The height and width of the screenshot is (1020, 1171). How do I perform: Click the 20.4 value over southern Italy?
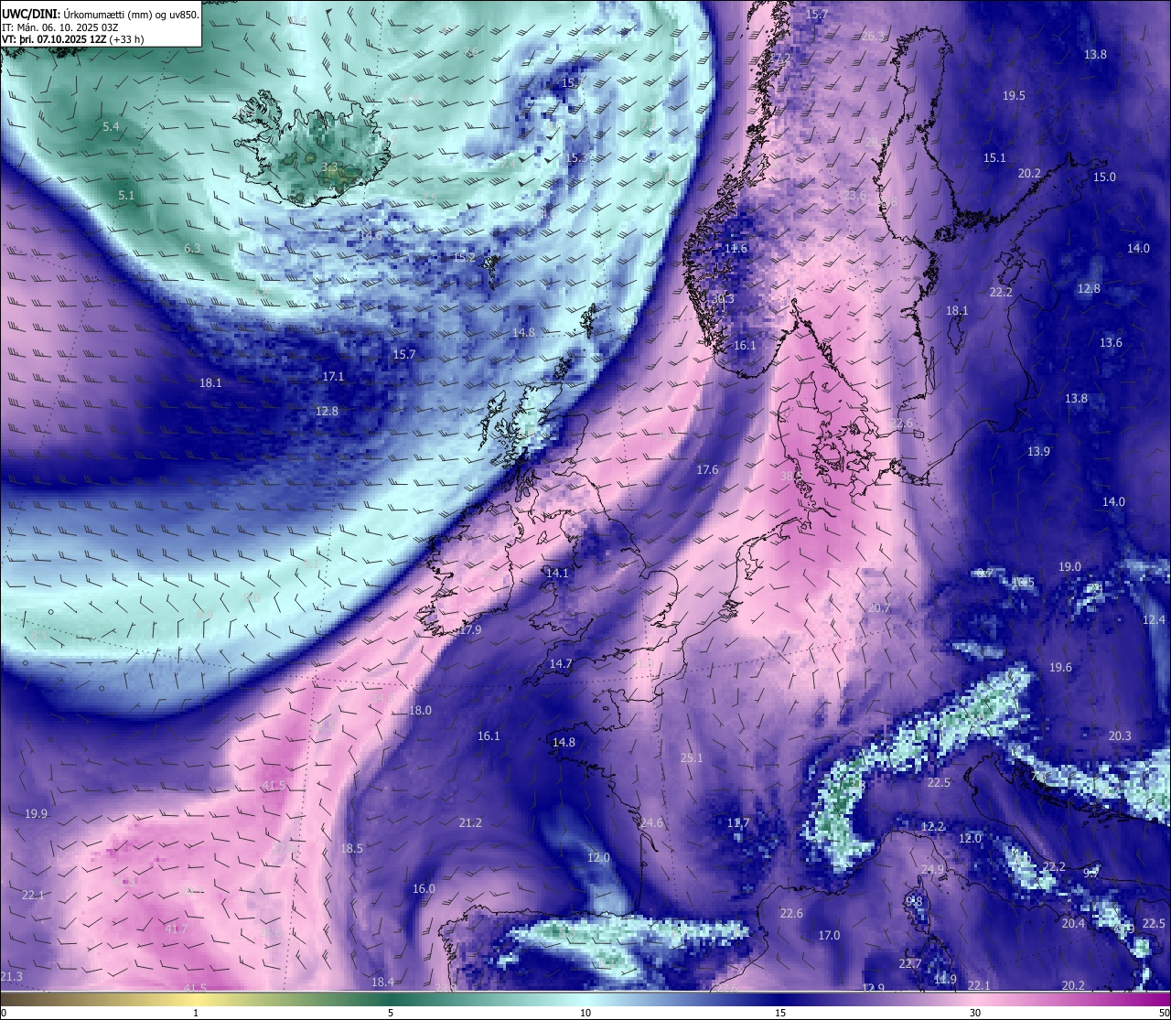click(1073, 923)
